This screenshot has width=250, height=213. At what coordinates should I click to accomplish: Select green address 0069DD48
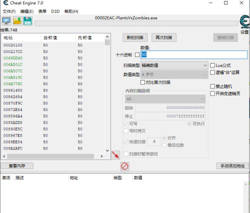point(13,58)
